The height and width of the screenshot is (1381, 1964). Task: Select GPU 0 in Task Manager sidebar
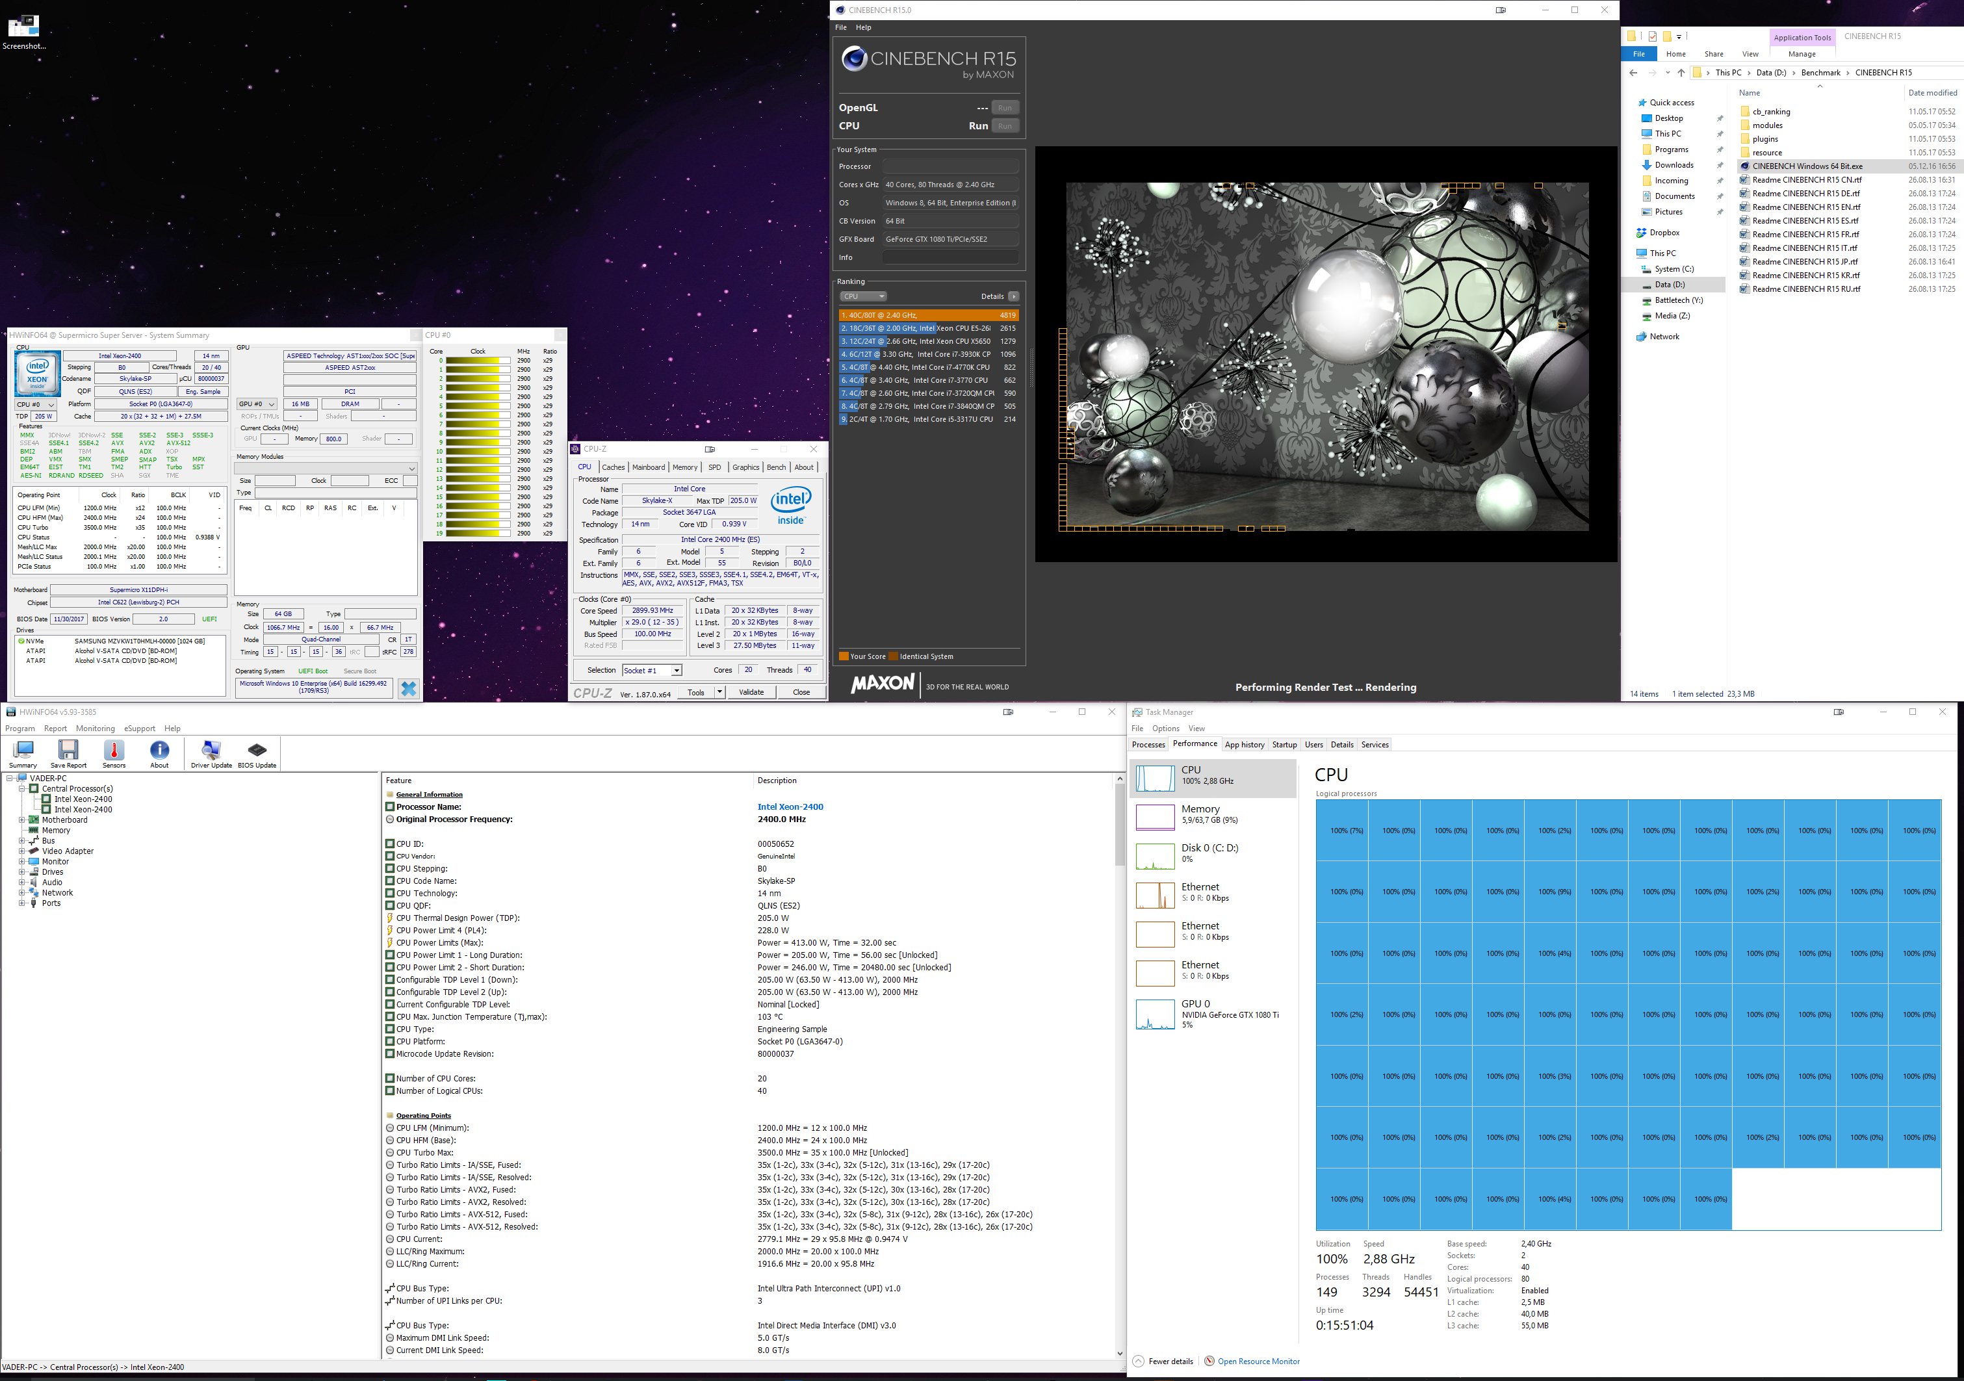[1213, 1014]
